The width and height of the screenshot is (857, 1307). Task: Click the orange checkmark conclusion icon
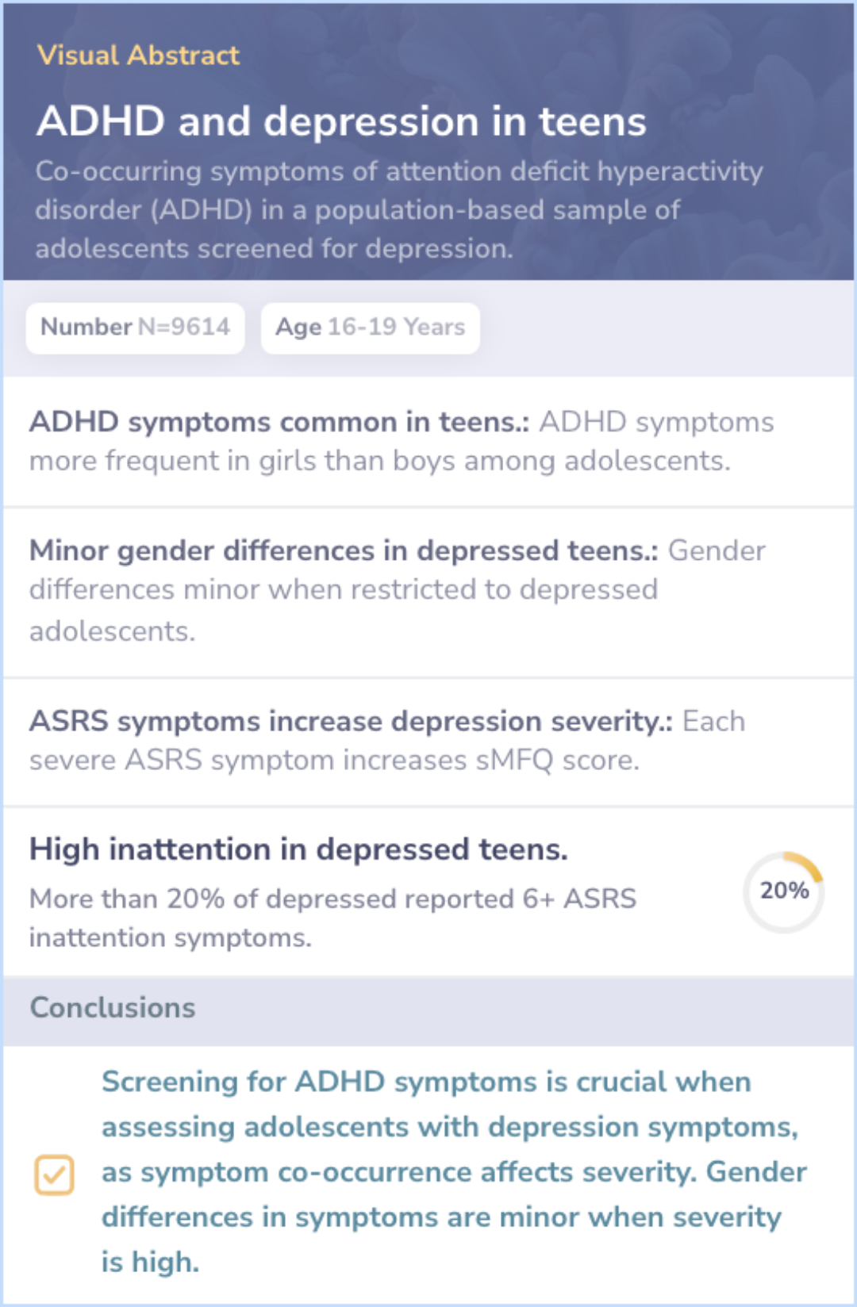pyautogui.click(x=54, y=1174)
